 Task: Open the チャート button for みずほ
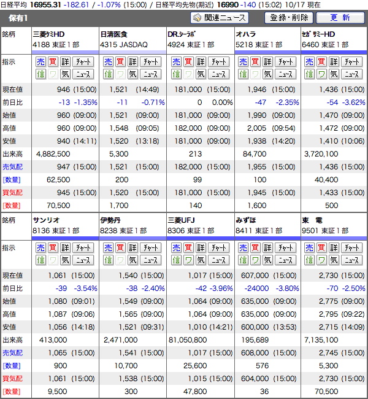click(x=285, y=248)
